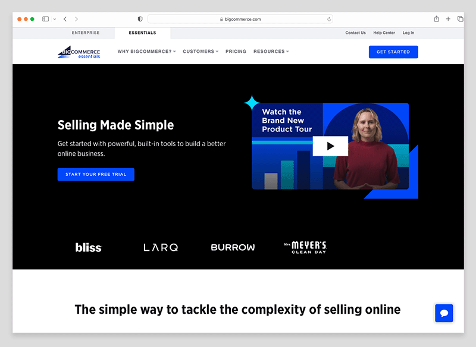Click the simple way to tackle headline
The image size is (476, 347).
tap(237, 310)
